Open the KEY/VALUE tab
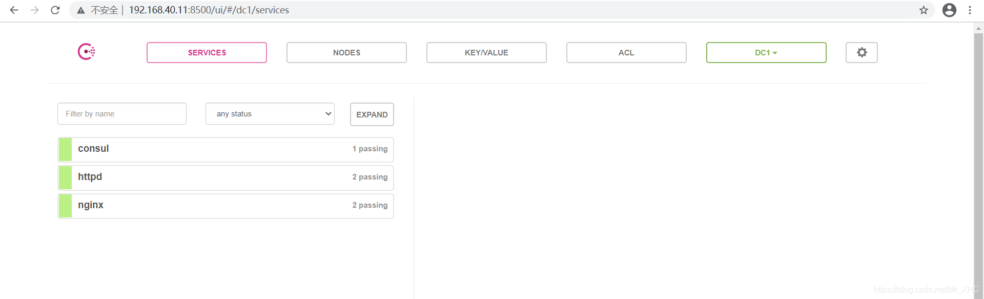The image size is (984, 299). [486, 52]
